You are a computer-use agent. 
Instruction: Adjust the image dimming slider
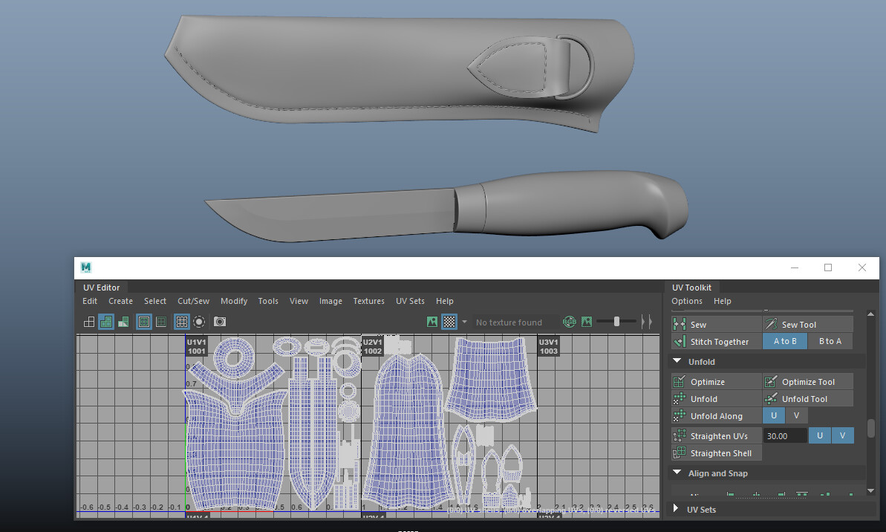tap(617, 322)
